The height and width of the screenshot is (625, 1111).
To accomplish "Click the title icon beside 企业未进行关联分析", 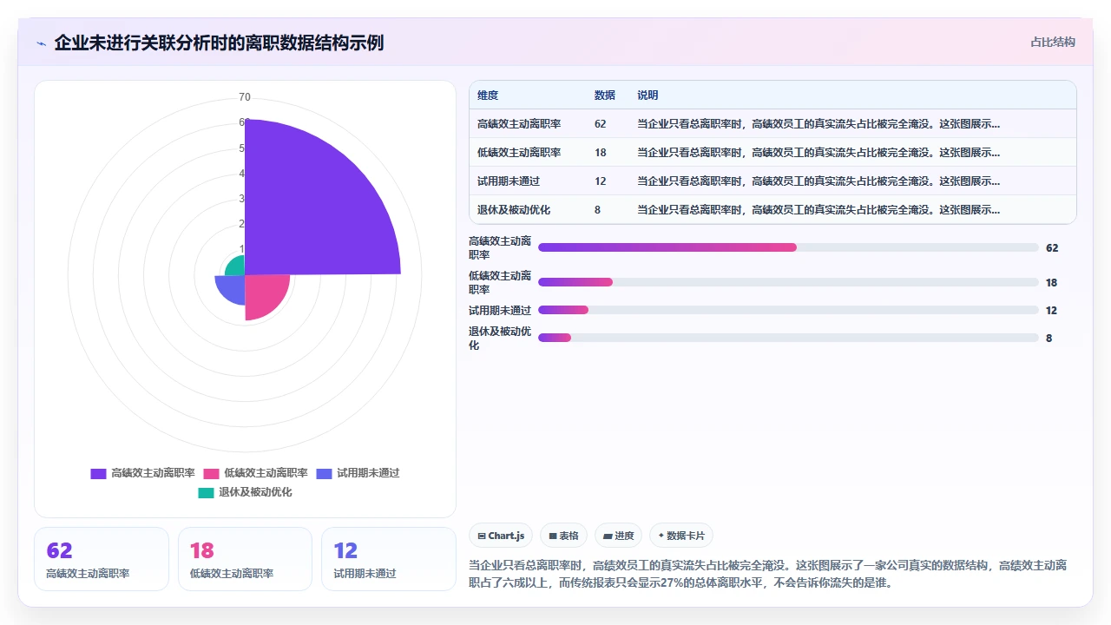I will [41, 43].
